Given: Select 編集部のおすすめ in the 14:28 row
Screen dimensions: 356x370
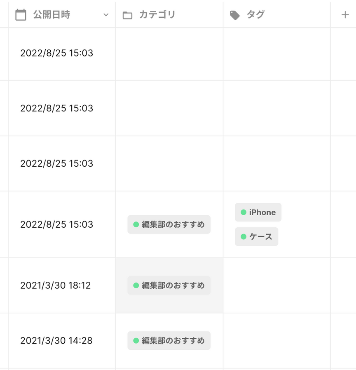Looking at the screenshot, I should pyautogui.click(x=169, y=340).
